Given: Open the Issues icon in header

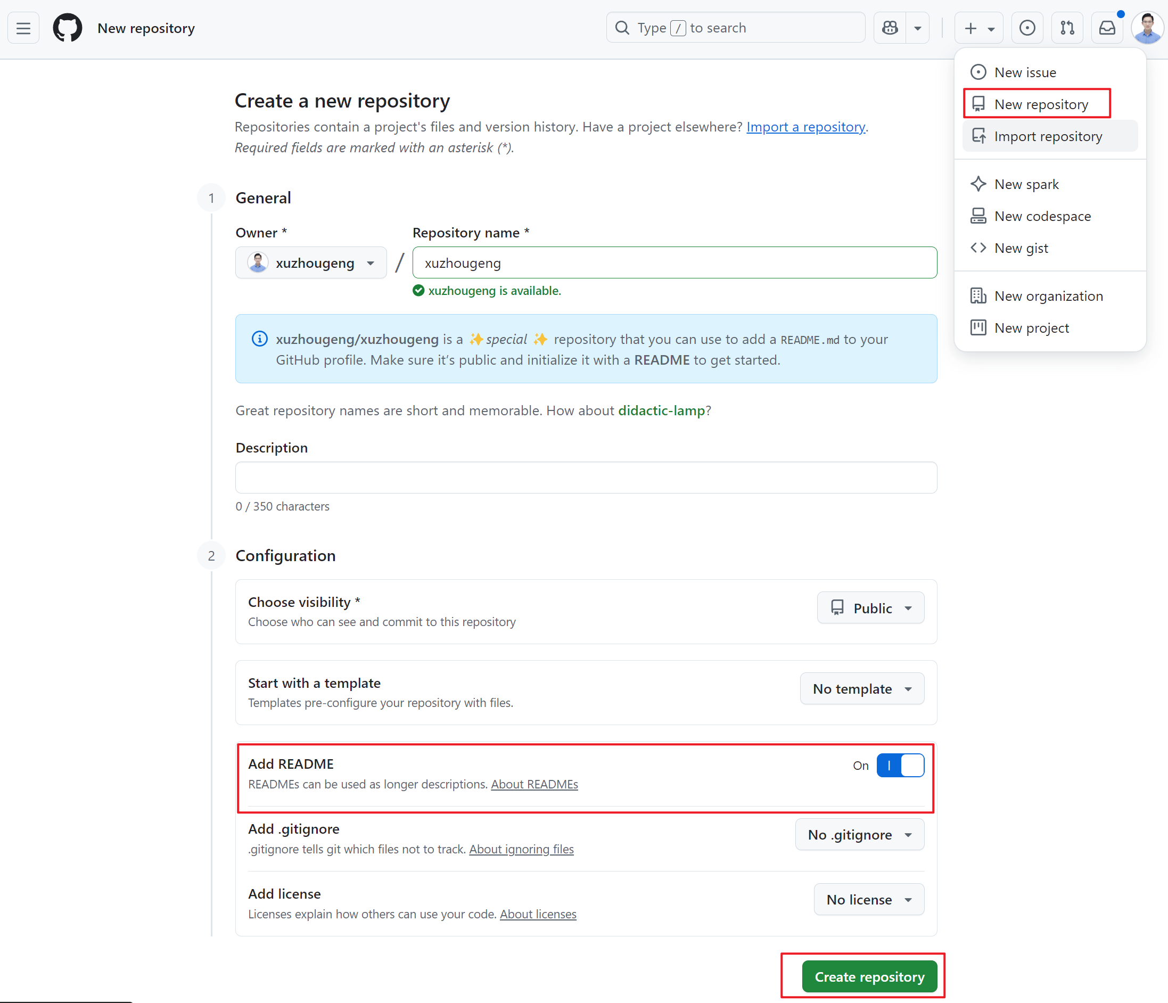Looking at the screenshot, I should coord(1027,28).
